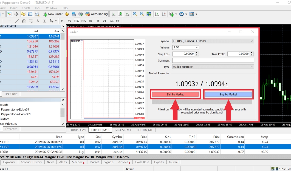The height and width of the screenshot is (171, 291).
Task: Switch timeframe to M5
Action: pos(70,21)
